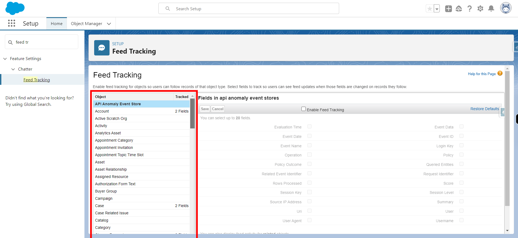This screenshot has height=238, width=518.
Task: Click the Restore Defaults link
Action: (485, 109)
